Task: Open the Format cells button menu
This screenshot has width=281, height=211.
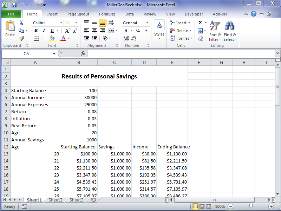Action: (x=181, y=38)
